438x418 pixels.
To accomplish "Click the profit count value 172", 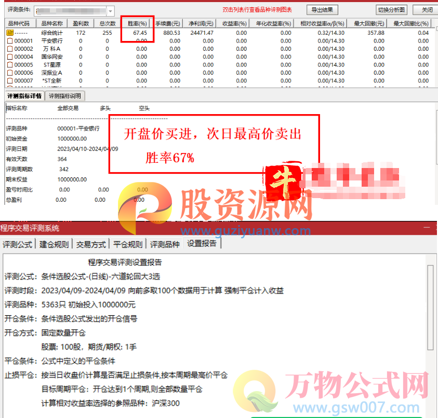I will pyautogui.click(x=81, y=33).
